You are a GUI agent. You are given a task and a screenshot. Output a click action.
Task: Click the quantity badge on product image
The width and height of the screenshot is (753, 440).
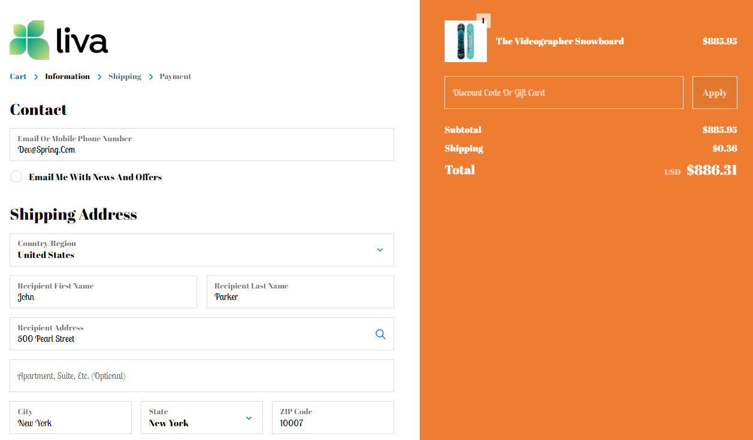click(x=483, y=20)
